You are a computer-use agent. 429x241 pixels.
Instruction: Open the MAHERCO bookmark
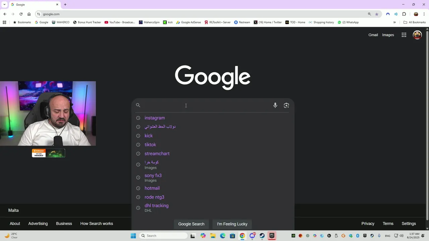61,22
